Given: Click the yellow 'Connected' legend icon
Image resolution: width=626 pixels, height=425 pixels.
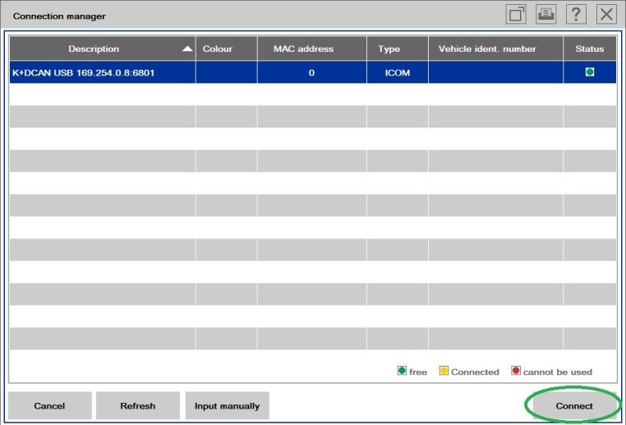Looking at the screenshot, I should pyautogui.click(x=444, y=372).
